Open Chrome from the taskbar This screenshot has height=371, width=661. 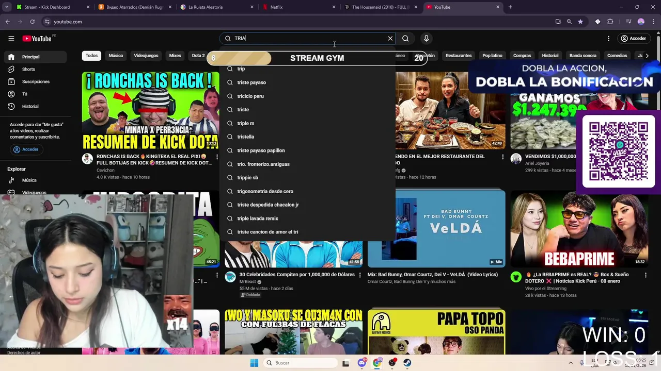click(x=377, y=363)
